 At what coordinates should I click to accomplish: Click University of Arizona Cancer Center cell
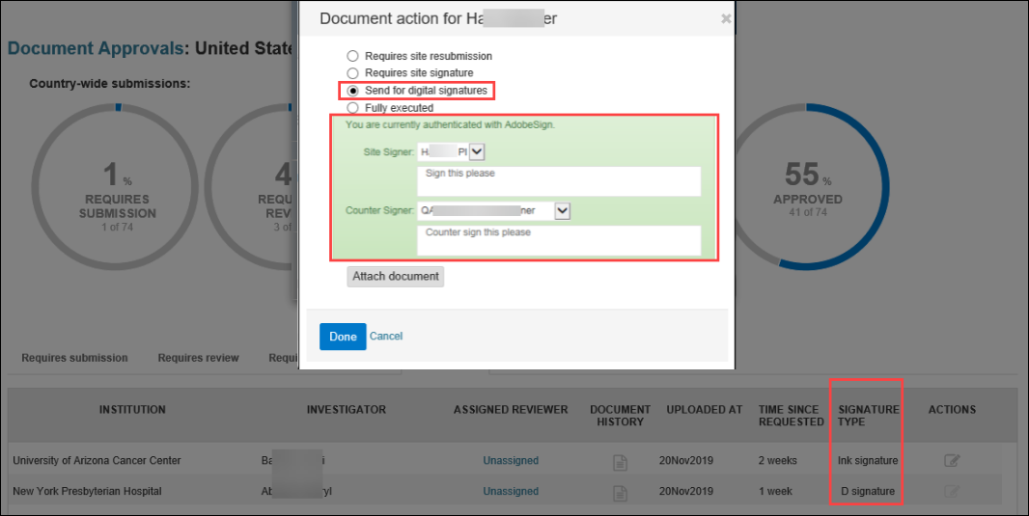tap(97, 460)
